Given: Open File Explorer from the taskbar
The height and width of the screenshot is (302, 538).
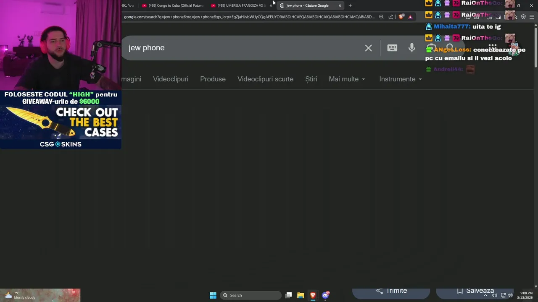Looking at the screenshot, I should (301, 295).
